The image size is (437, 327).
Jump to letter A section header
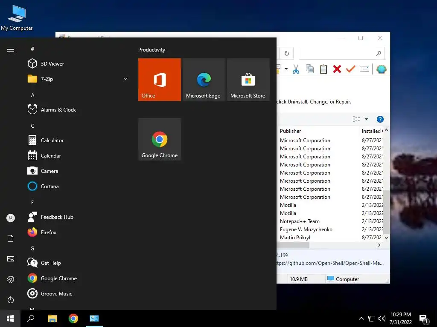click(x=32, y=95)
